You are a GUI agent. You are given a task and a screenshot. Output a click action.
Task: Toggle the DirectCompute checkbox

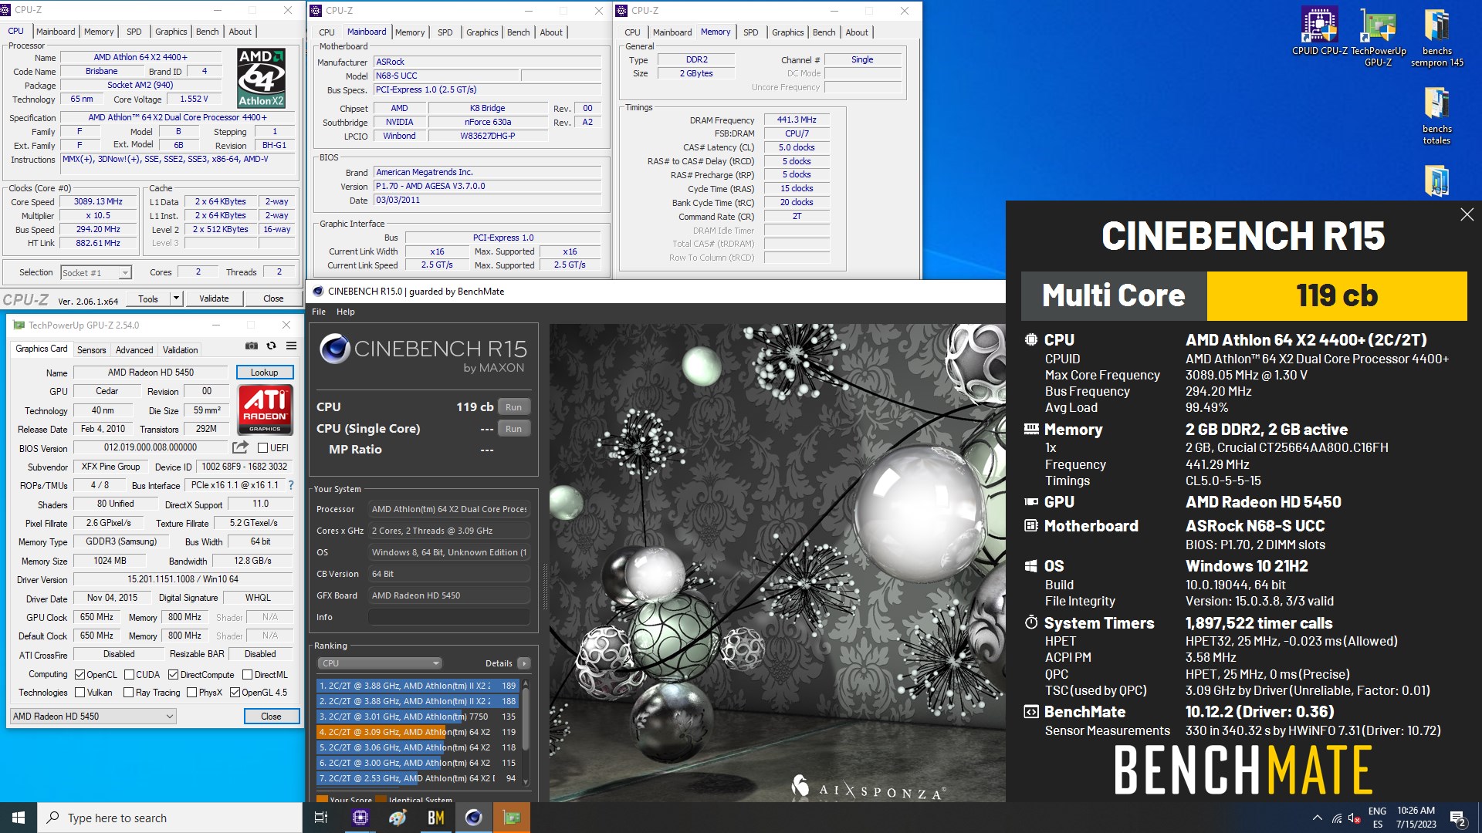[x=174, y=675]
